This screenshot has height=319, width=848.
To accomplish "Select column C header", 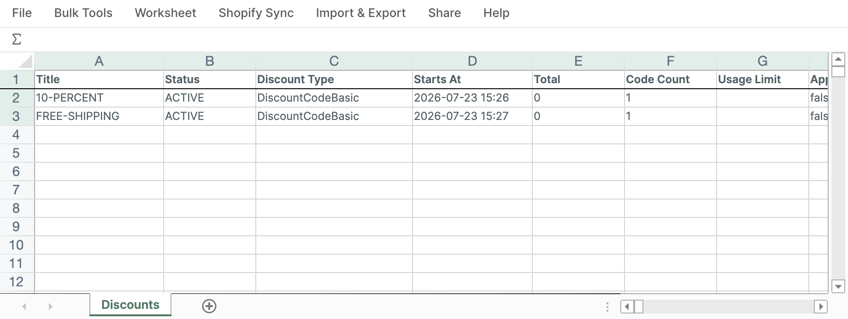I will (x=334, y=61).
